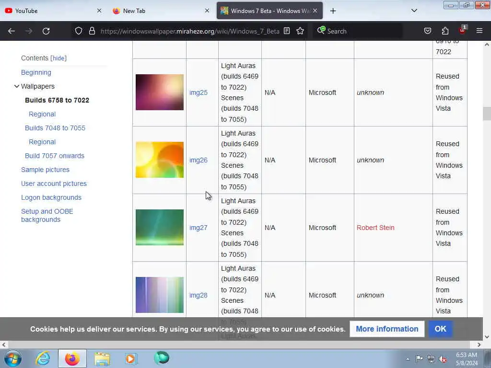Click the site security padlock icon
The height and width of the screenshot is (368, 491).
92,31
